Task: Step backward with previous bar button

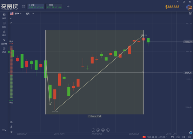Action: (98, 130)
